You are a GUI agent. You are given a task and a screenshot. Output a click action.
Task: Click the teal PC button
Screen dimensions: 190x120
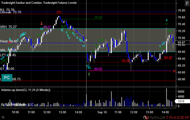click(x=7, y=78)
